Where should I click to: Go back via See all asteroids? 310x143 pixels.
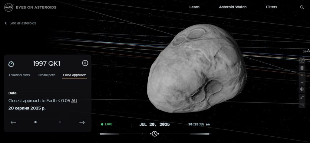[x=21, y=23]
